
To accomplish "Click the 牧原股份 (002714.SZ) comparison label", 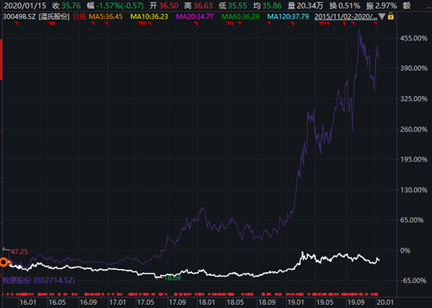I will (x=39, y=281).
